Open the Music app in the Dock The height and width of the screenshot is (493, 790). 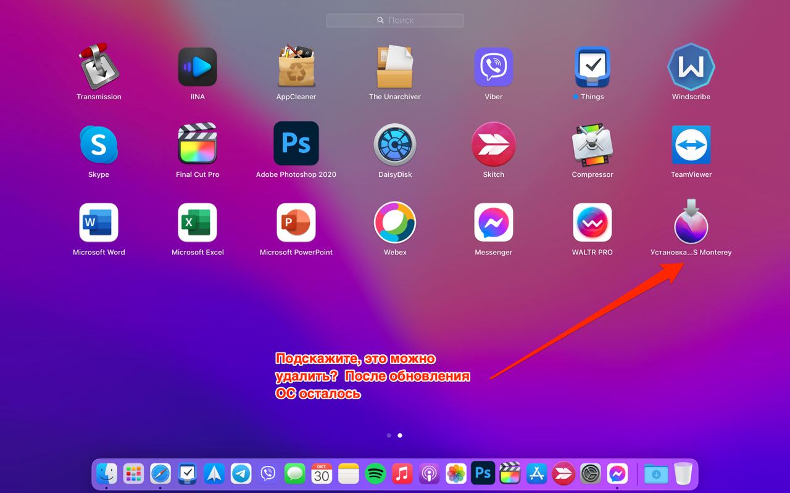click(402, 473)
